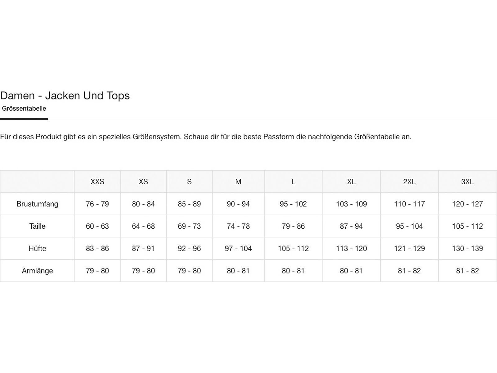The image size is (497, 373).
Task: Click the Brustumfang row label
Action: (37, 204)
